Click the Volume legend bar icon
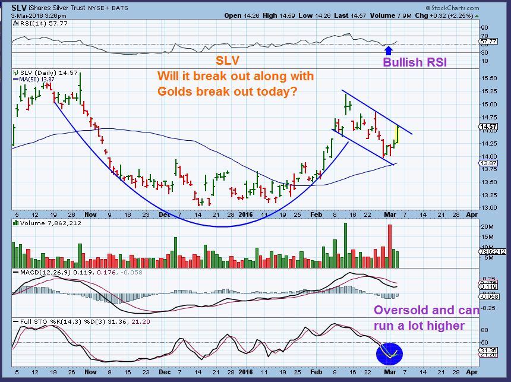The image size is (511, 382). click(x=15, y=223)
